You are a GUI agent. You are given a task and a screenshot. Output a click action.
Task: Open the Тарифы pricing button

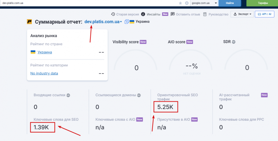262,3
